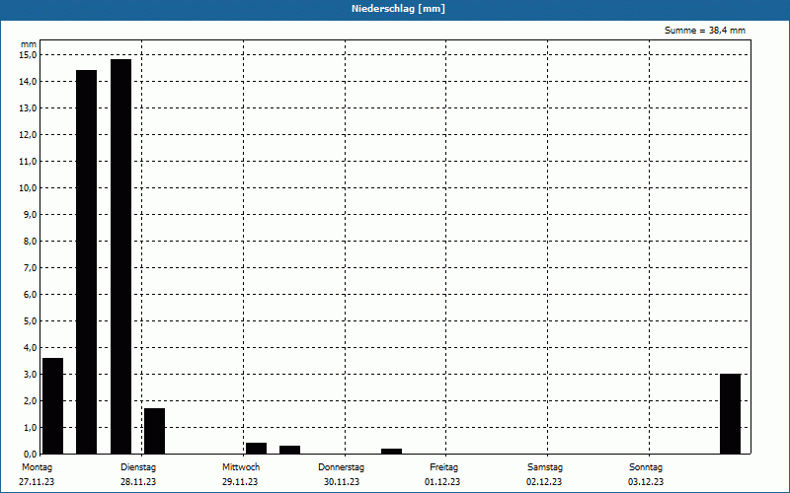
Task: Click the 5,0 y-axis value
Action: click(31, 321)
